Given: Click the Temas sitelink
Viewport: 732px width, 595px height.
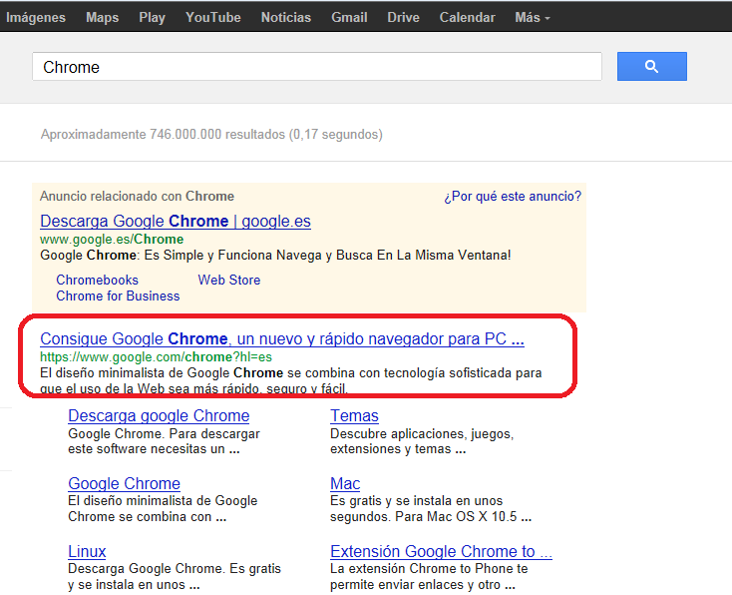Looking at the screenshot, I should tap(354, 415).
